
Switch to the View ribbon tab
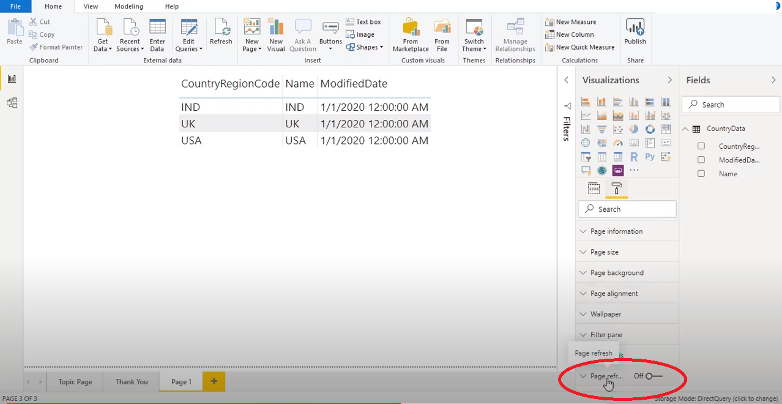tap(91, 6)
